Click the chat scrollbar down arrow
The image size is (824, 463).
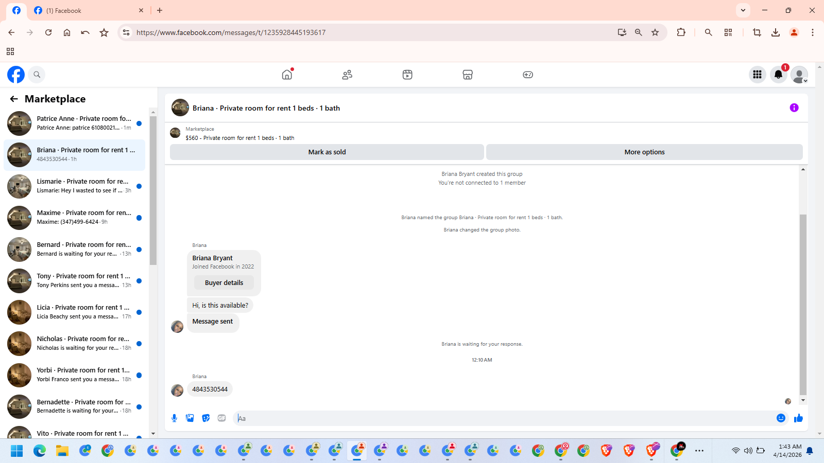pos(803,400)
